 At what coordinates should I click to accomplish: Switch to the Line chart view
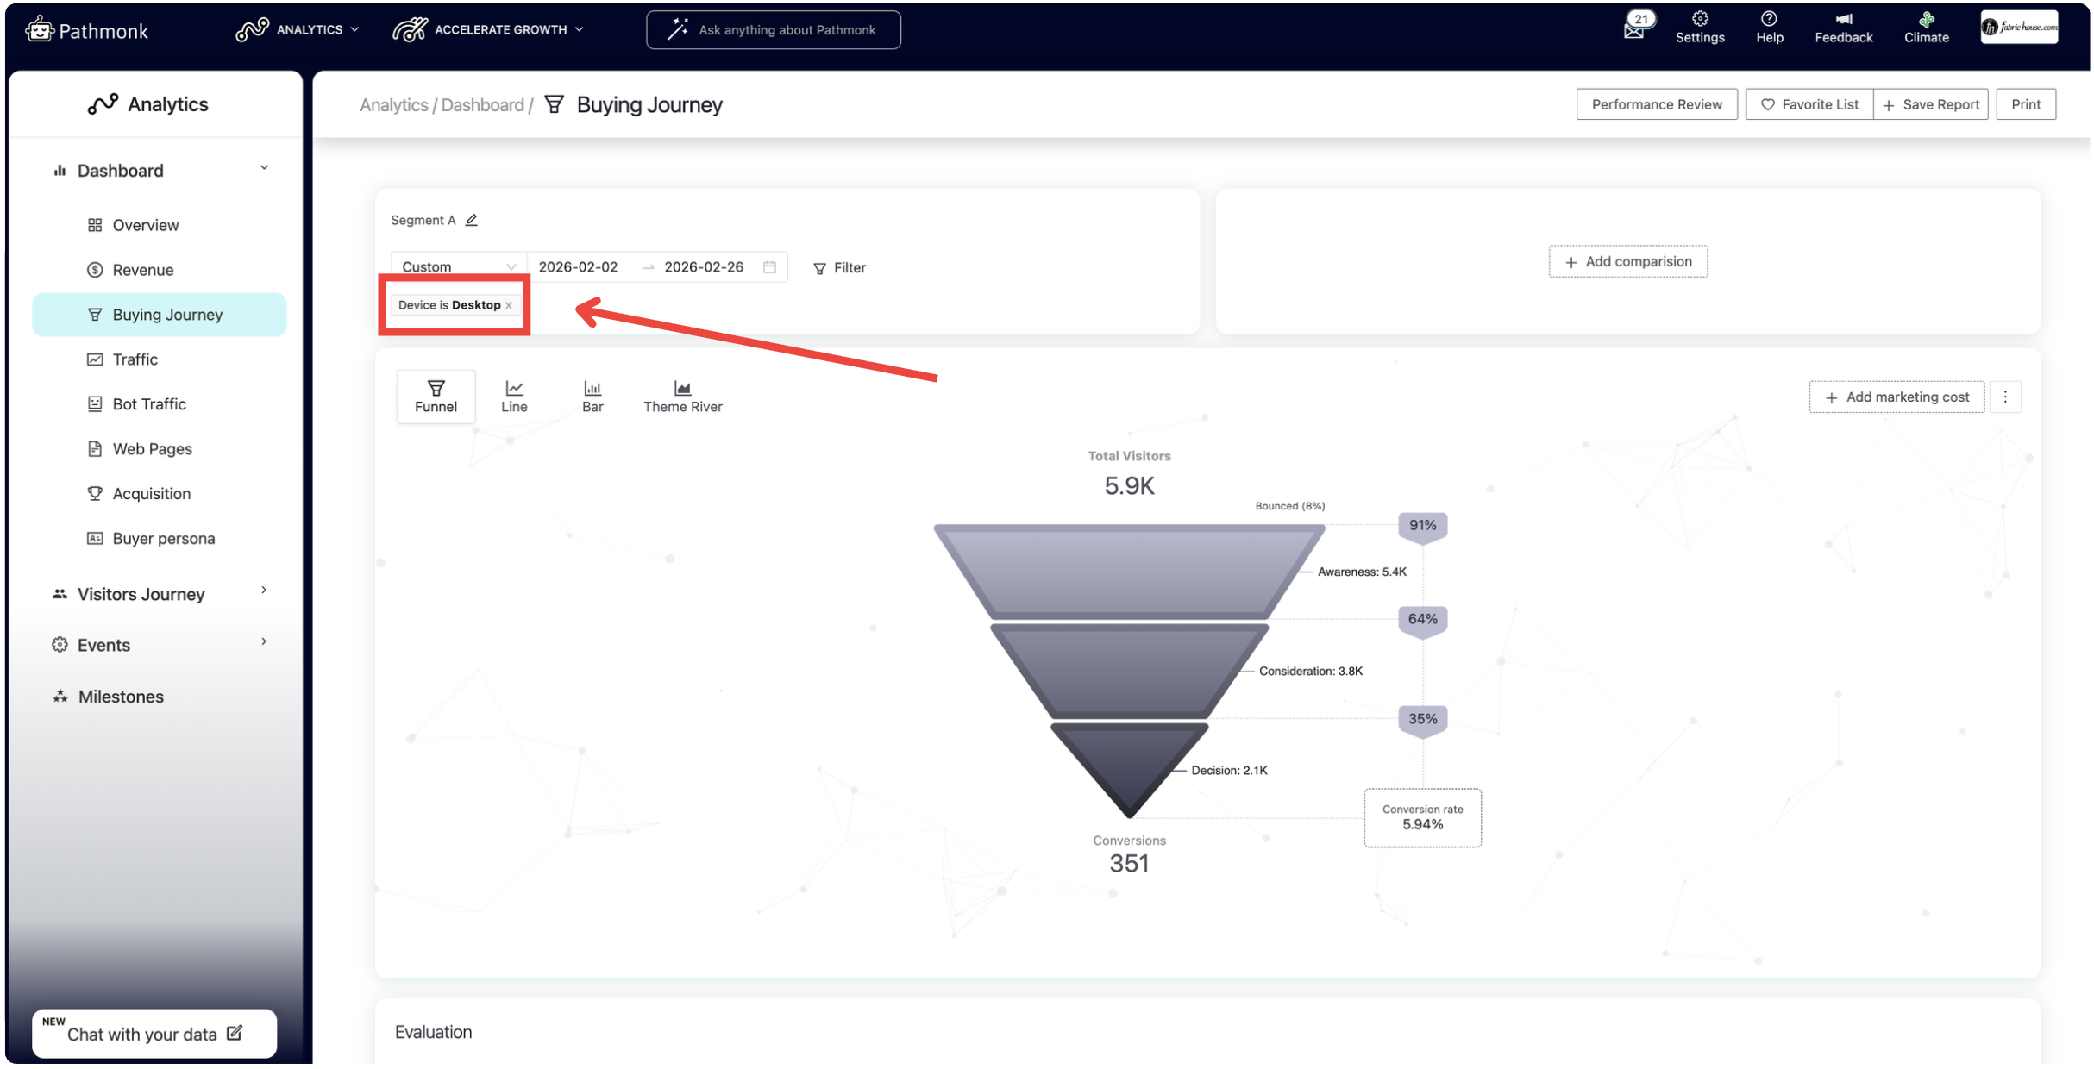tap(514, 397)
